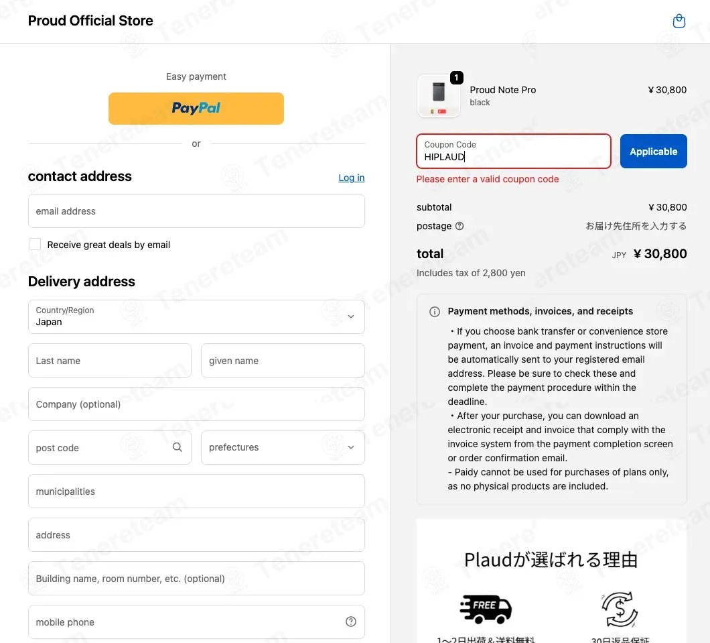Click the 'black' variant text

[x=480, y=103]
